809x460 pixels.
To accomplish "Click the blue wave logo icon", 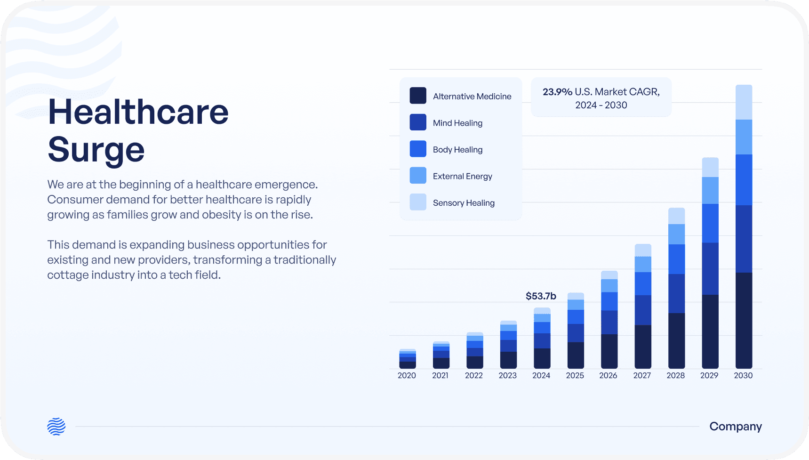I will point(56,427).
